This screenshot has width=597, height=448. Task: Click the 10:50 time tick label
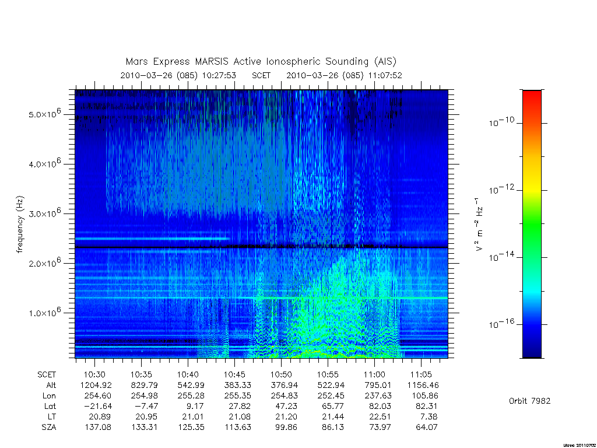click(x=282, y=374)
